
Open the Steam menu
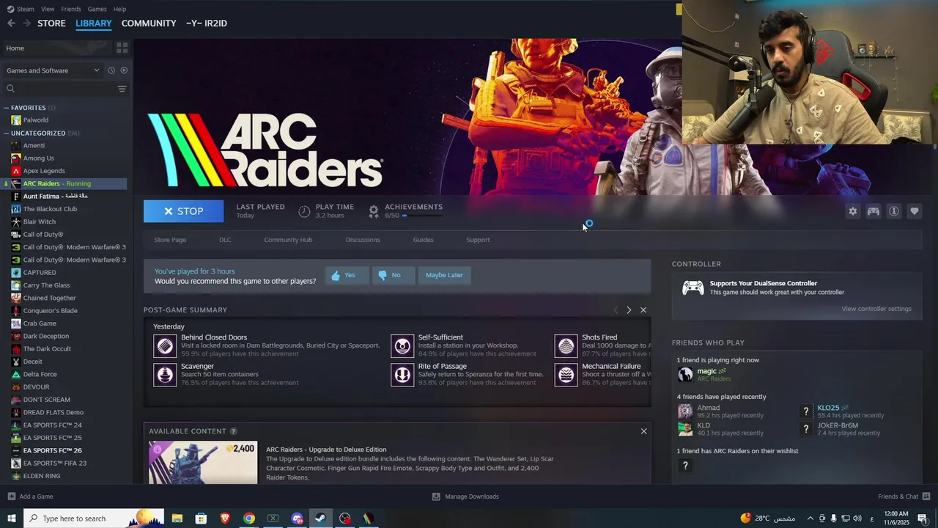[21, 9]
